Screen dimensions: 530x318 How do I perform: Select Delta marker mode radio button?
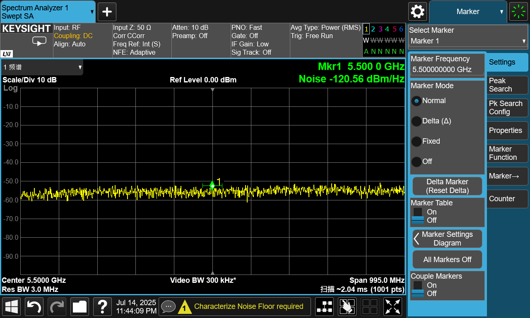[x=417, y=121]
